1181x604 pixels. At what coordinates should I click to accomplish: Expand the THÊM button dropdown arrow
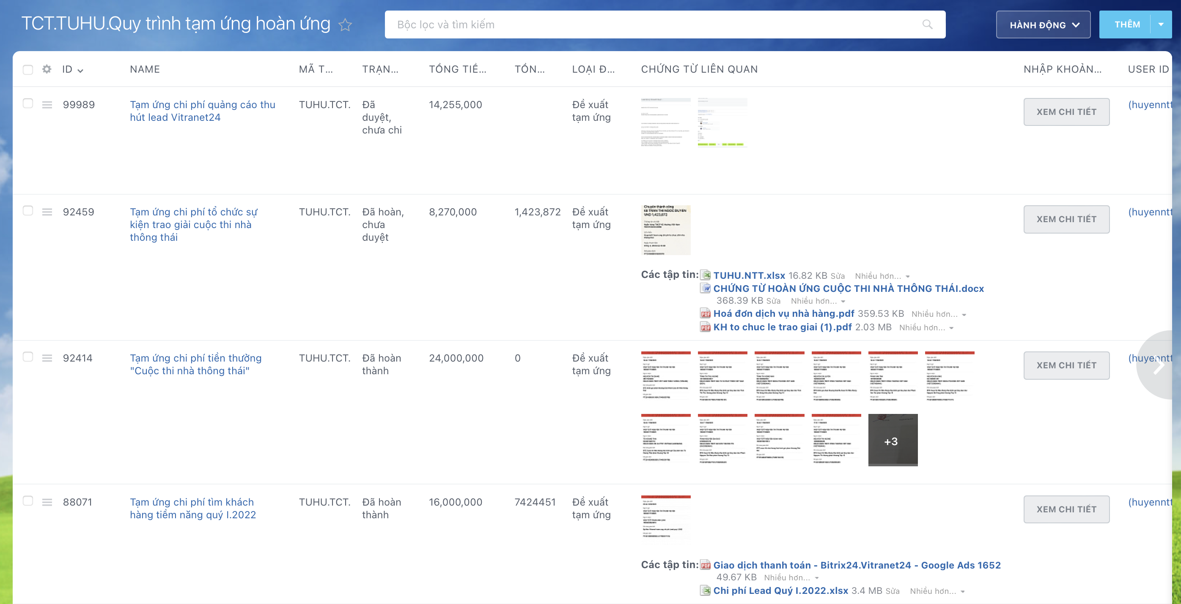(x=1161, y=25)
